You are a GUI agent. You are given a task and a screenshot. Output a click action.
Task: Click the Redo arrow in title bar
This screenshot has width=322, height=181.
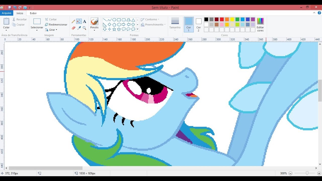[20, 8]
